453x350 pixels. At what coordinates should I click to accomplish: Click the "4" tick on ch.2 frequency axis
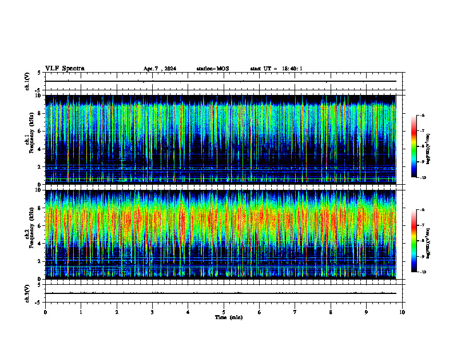click(x=41, y=244)
